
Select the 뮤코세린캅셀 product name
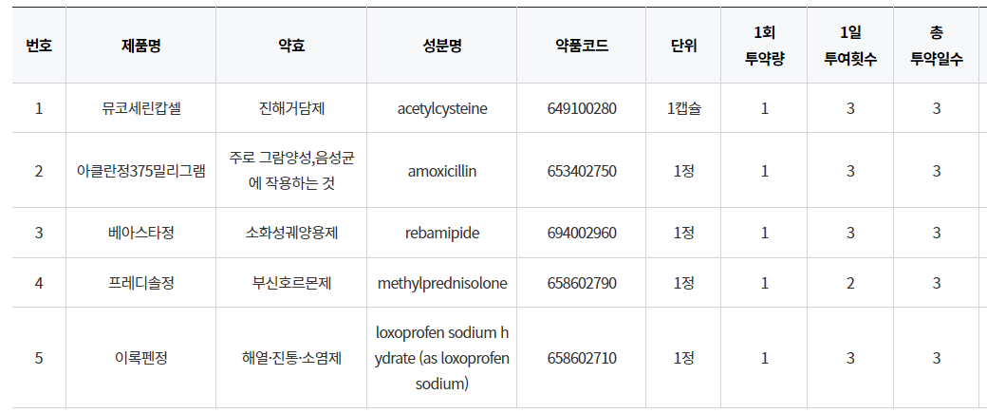141,108
